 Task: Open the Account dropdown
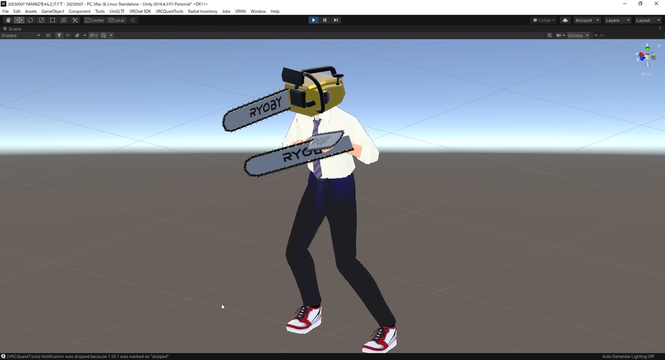(x=587, y=20)
